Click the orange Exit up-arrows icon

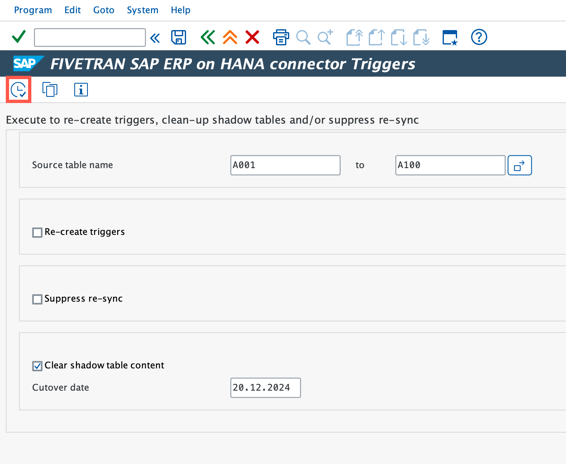[x=230, y=37]
